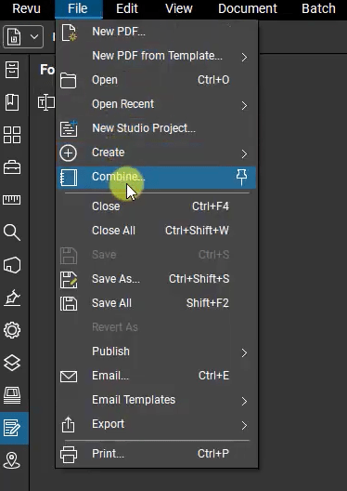
Task: Open the Measurements ruler panel icon
Action: tap(12, 199)
